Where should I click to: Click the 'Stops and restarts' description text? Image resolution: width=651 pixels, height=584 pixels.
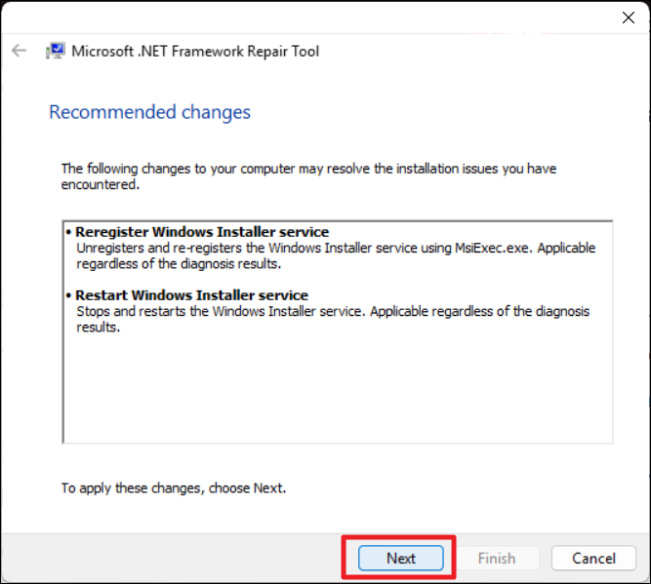click(x=332, y=318)
